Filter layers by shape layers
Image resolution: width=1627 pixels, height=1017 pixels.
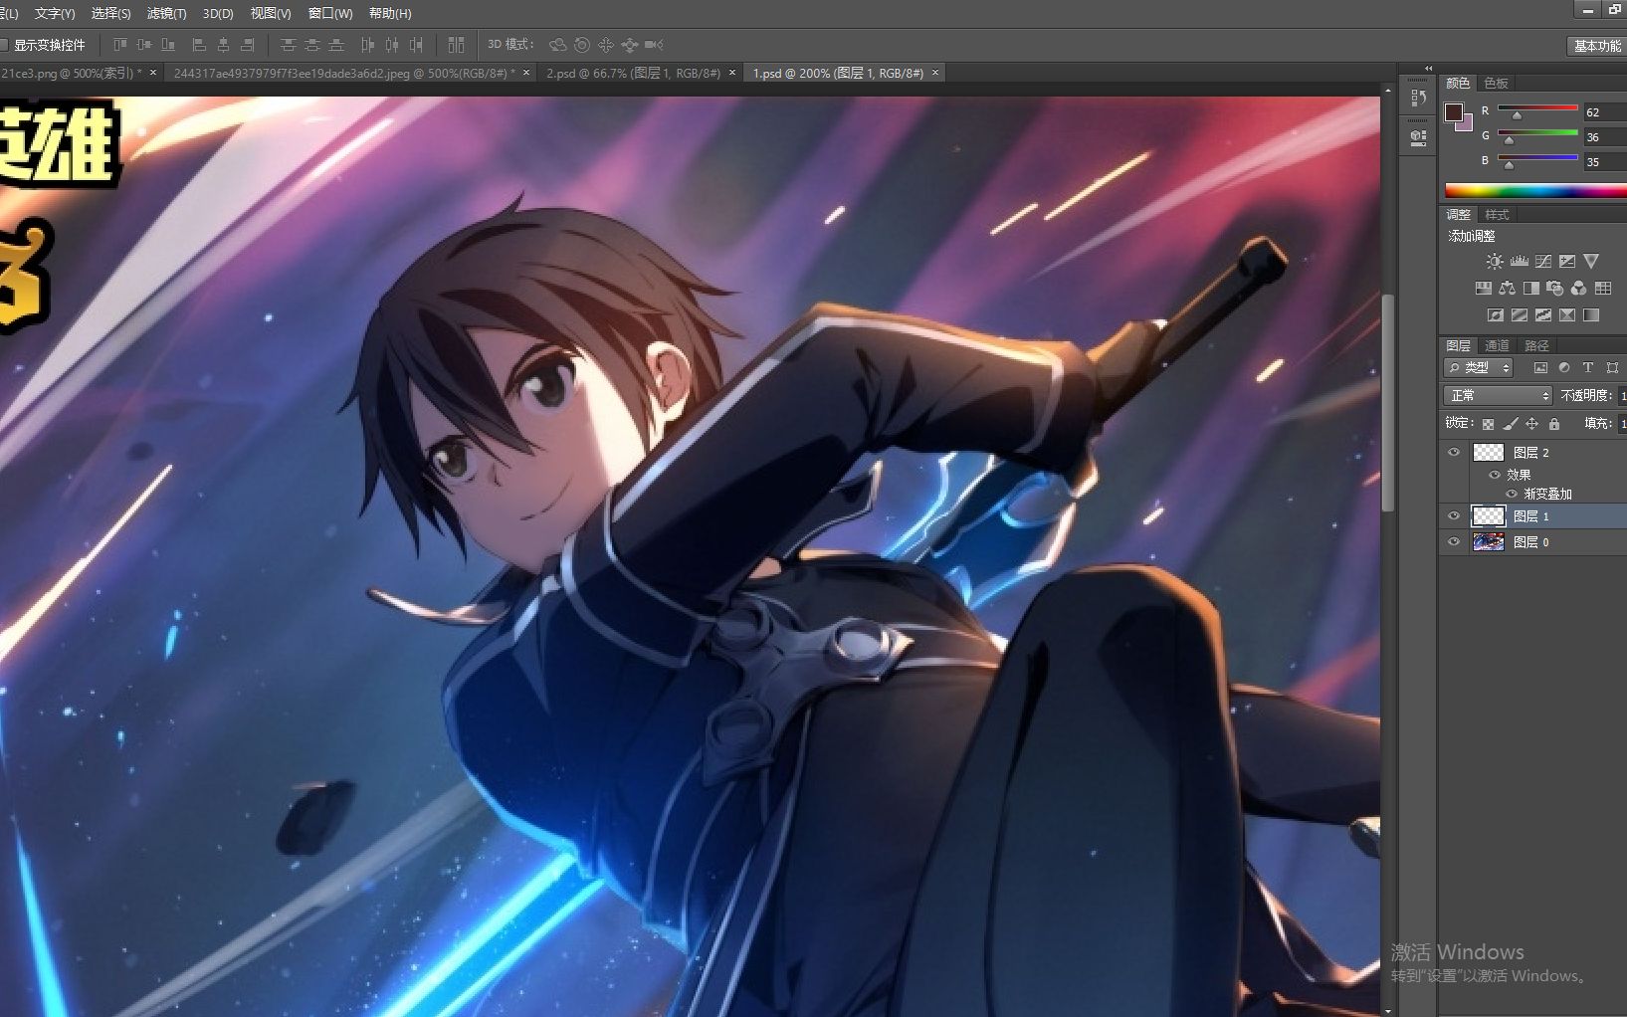point(1612,368)
